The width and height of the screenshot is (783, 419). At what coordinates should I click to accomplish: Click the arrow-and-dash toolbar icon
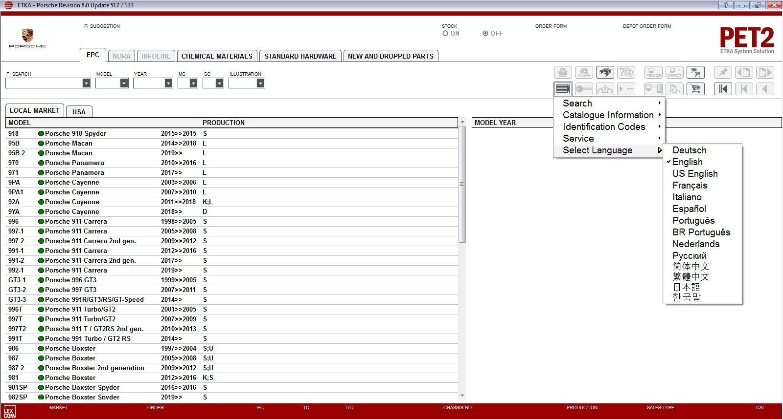(x=626, y=89)
